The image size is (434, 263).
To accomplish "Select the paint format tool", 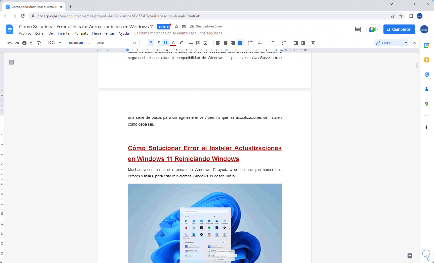I will pos(39,43).
